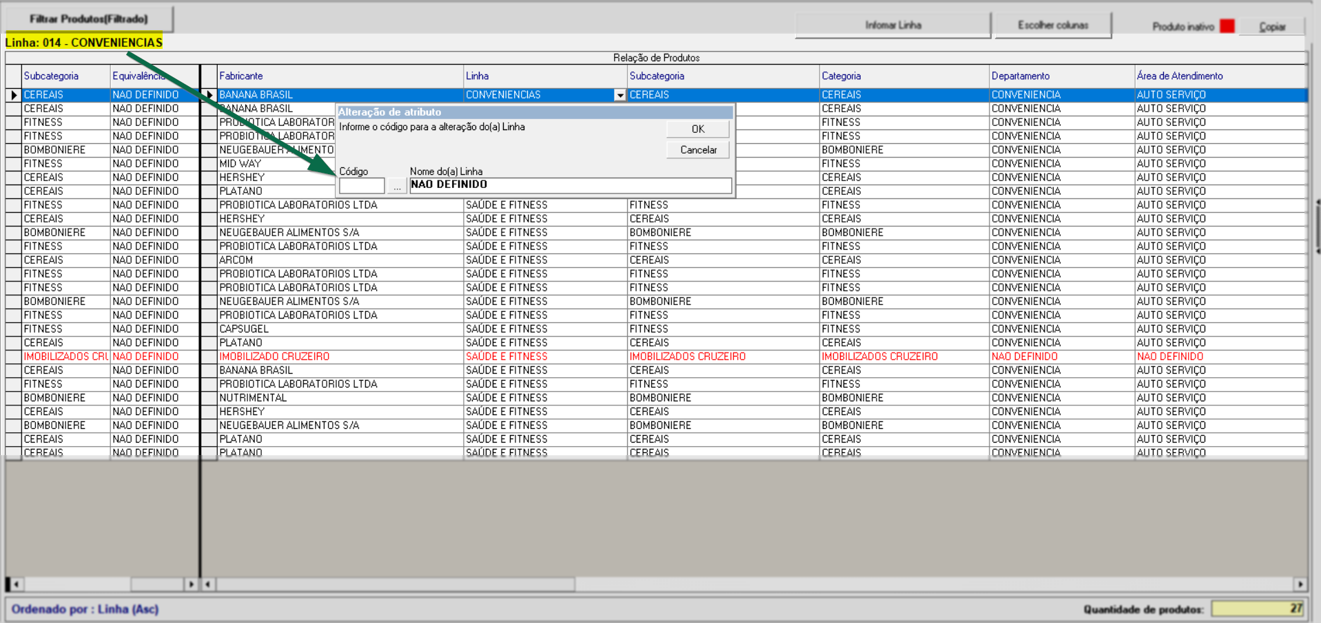Click the Departamento column header

(x=1021, y=76)
